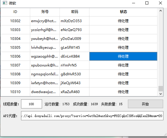This screenshot has height=138, width=167.
Task: Sort by the 账号 column header
Action: point(45,12)
